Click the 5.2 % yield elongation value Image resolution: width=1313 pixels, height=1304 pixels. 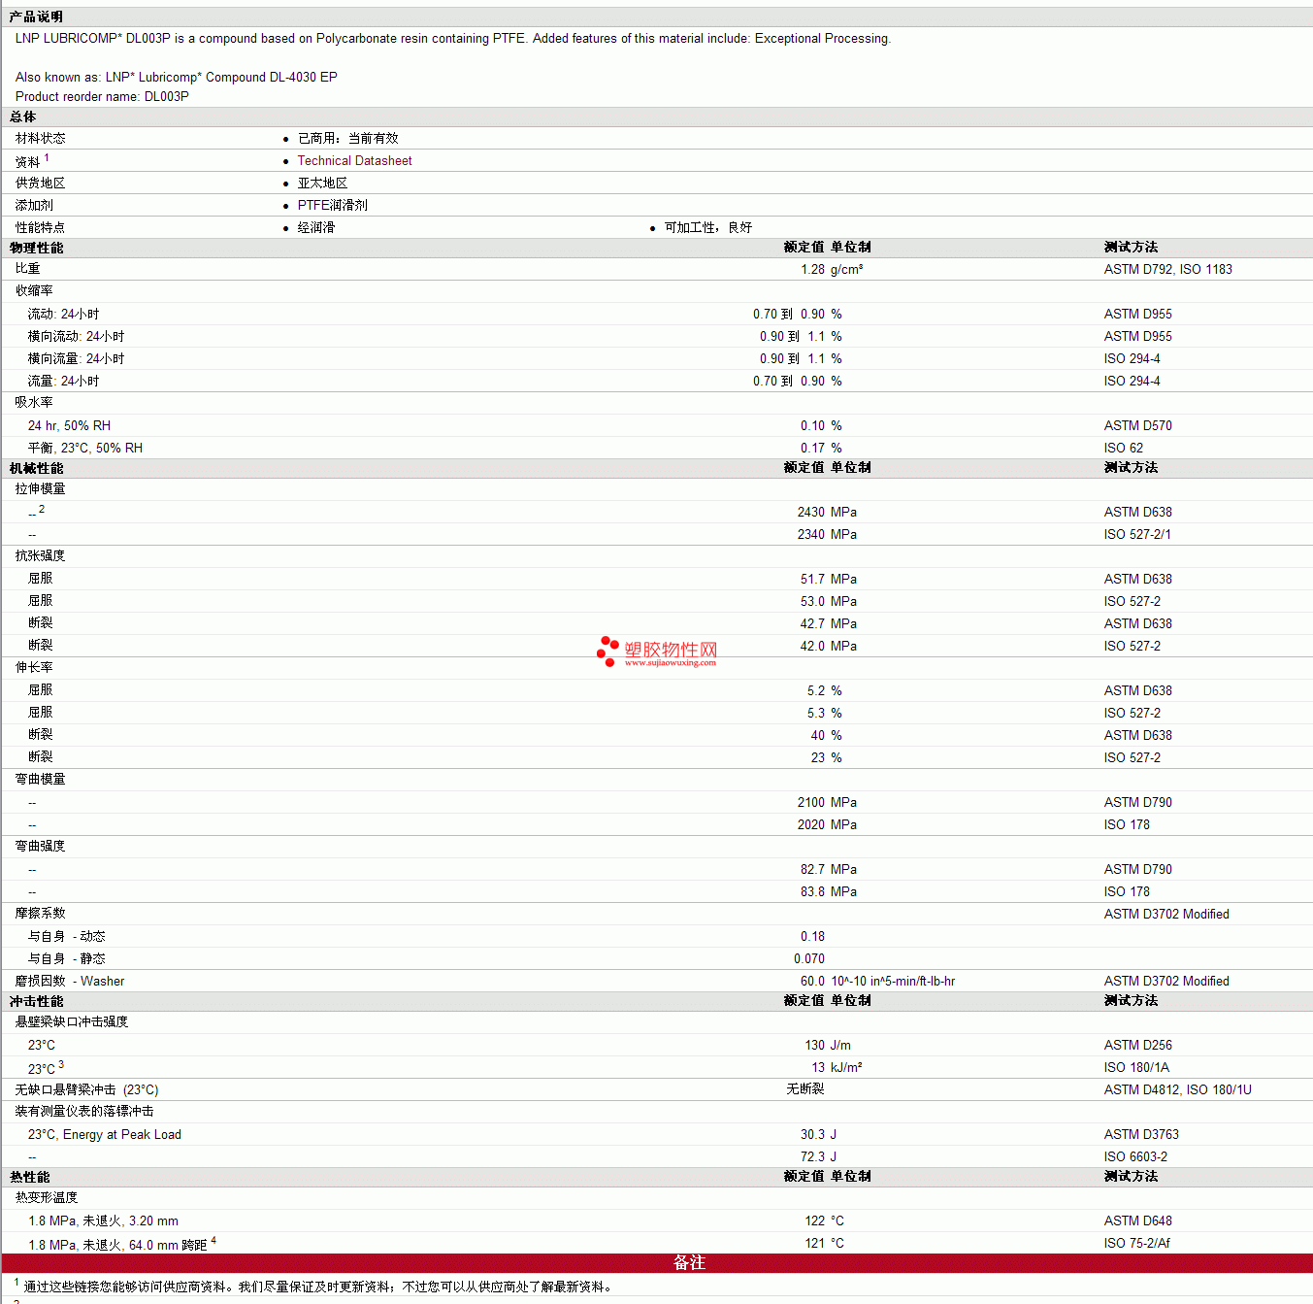click(824, 691)
